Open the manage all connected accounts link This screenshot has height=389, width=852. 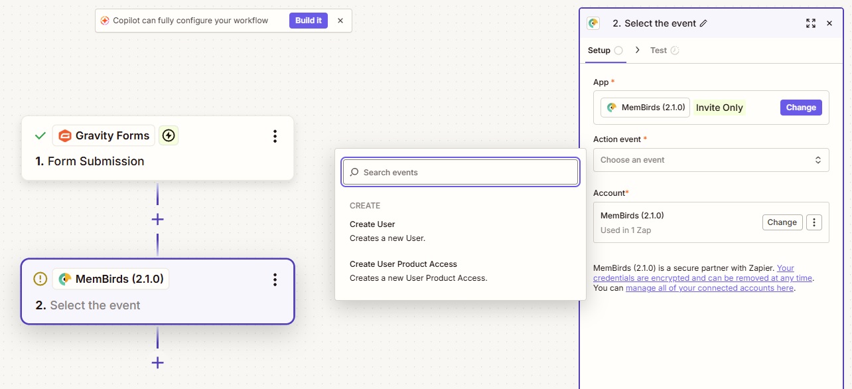709,288
